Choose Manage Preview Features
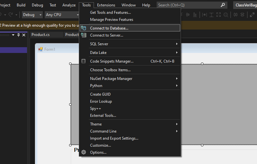 click(130, 20)
